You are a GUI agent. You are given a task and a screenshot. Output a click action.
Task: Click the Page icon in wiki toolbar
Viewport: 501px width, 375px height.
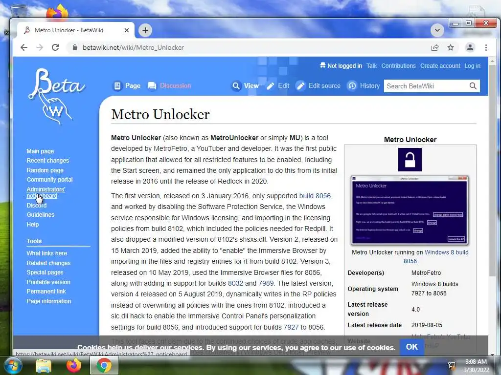click(x=117, y=86)
